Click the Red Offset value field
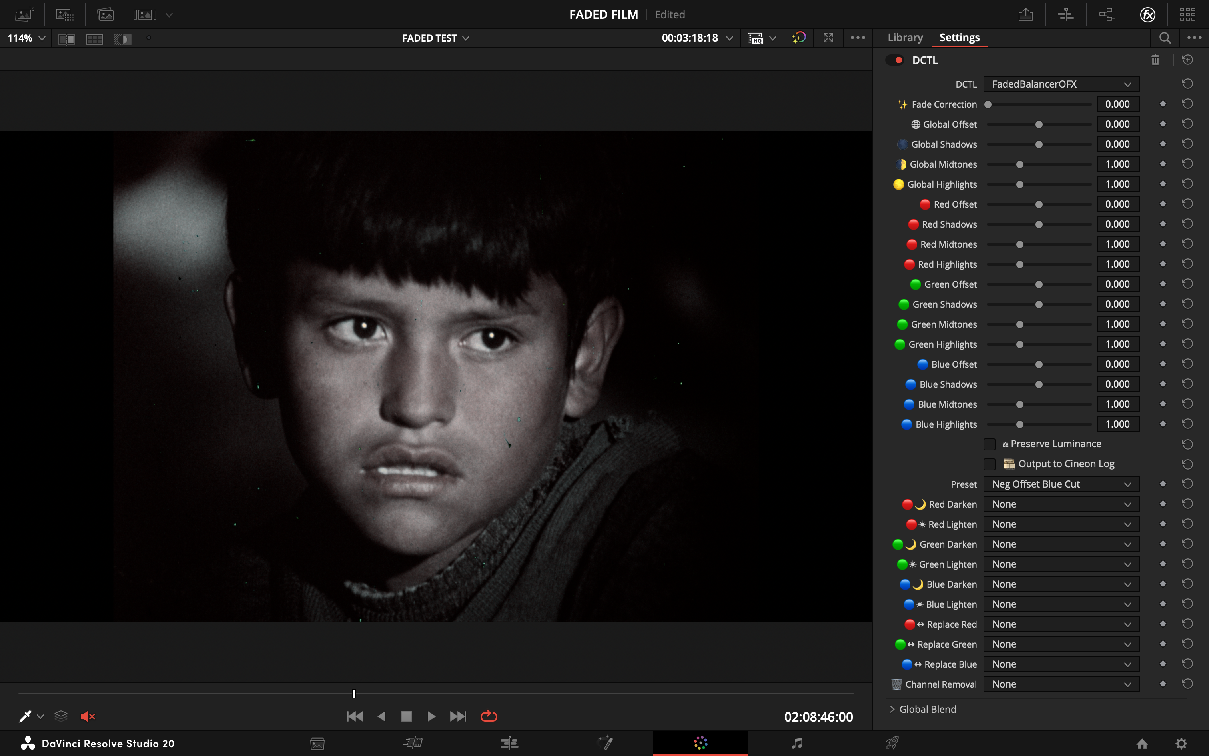 tap(1117, 204)
